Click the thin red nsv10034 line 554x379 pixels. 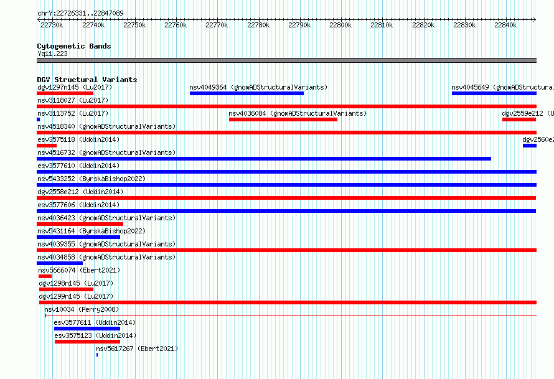coord(291,315)
